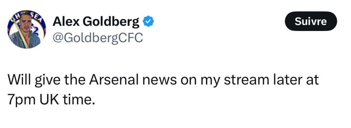The image size is (351, 128).
Task: Click Will at the start of the tweet
Action: point(18,80)
